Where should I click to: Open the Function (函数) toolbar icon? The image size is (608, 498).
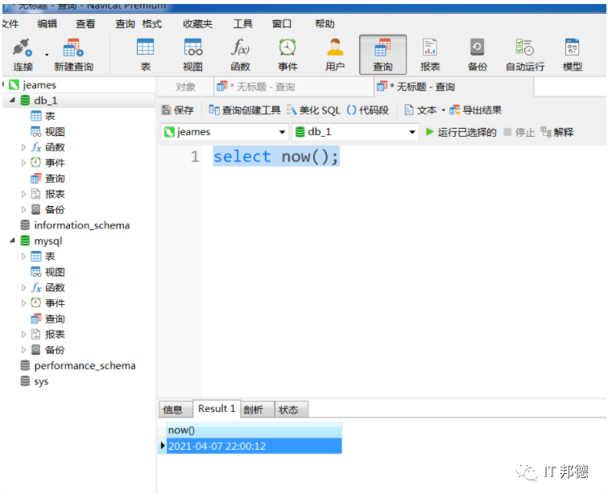(x=240, y=55)
